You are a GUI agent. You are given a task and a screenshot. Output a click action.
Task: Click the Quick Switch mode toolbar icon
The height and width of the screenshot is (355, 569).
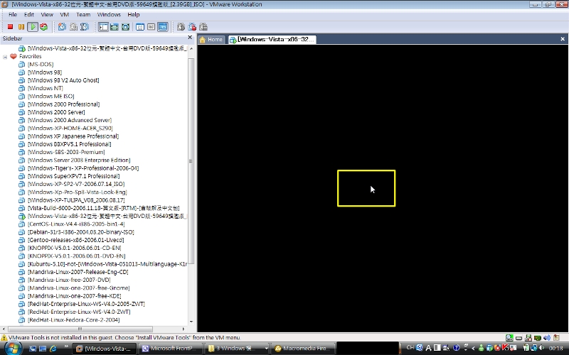pos(115,27)
